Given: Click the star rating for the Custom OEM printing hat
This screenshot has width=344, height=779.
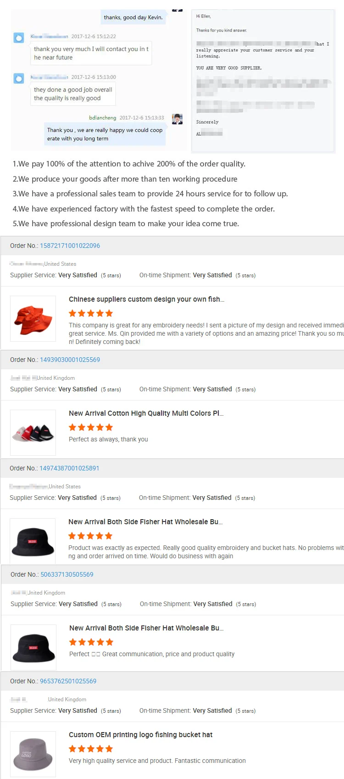Looking at the screenshot, I should click(91, 749).
